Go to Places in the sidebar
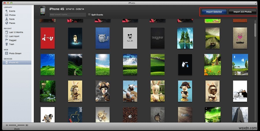This screenshot has width=260, height=131. (x=12, y=23)
